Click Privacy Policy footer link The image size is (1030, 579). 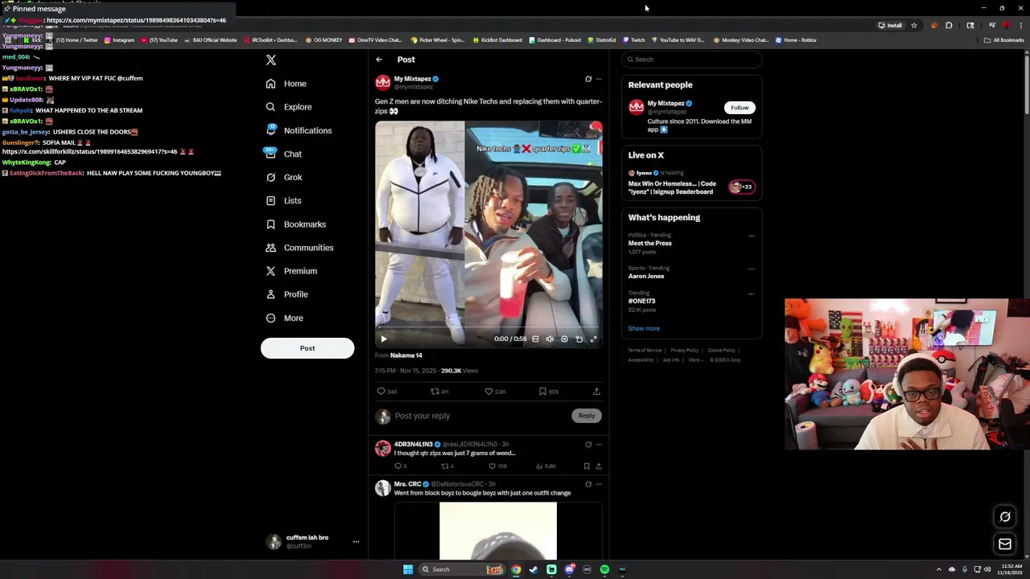685,351
